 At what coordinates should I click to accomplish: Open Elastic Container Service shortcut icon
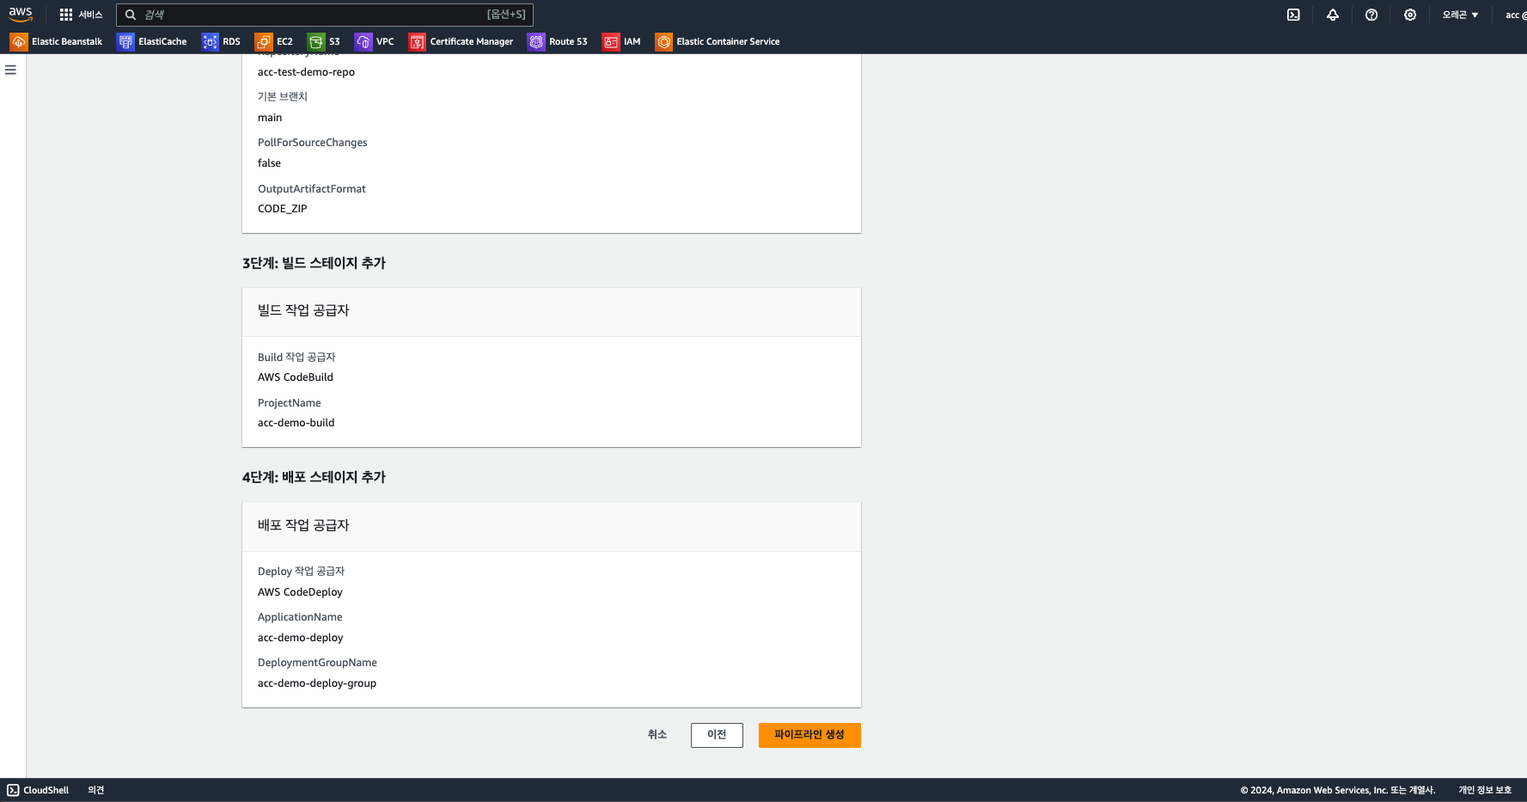pos(663,41)
